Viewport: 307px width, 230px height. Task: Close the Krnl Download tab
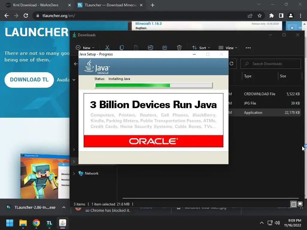[70, 5]
